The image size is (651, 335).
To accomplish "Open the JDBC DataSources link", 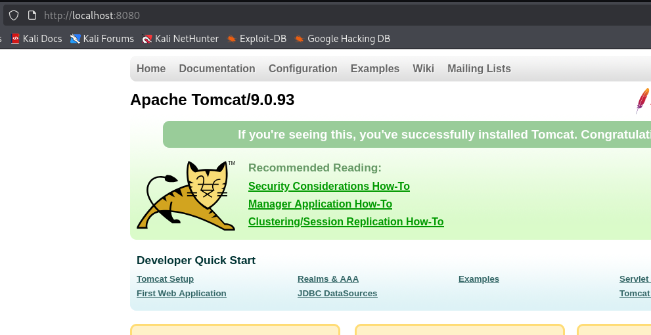I will point(338,294).
